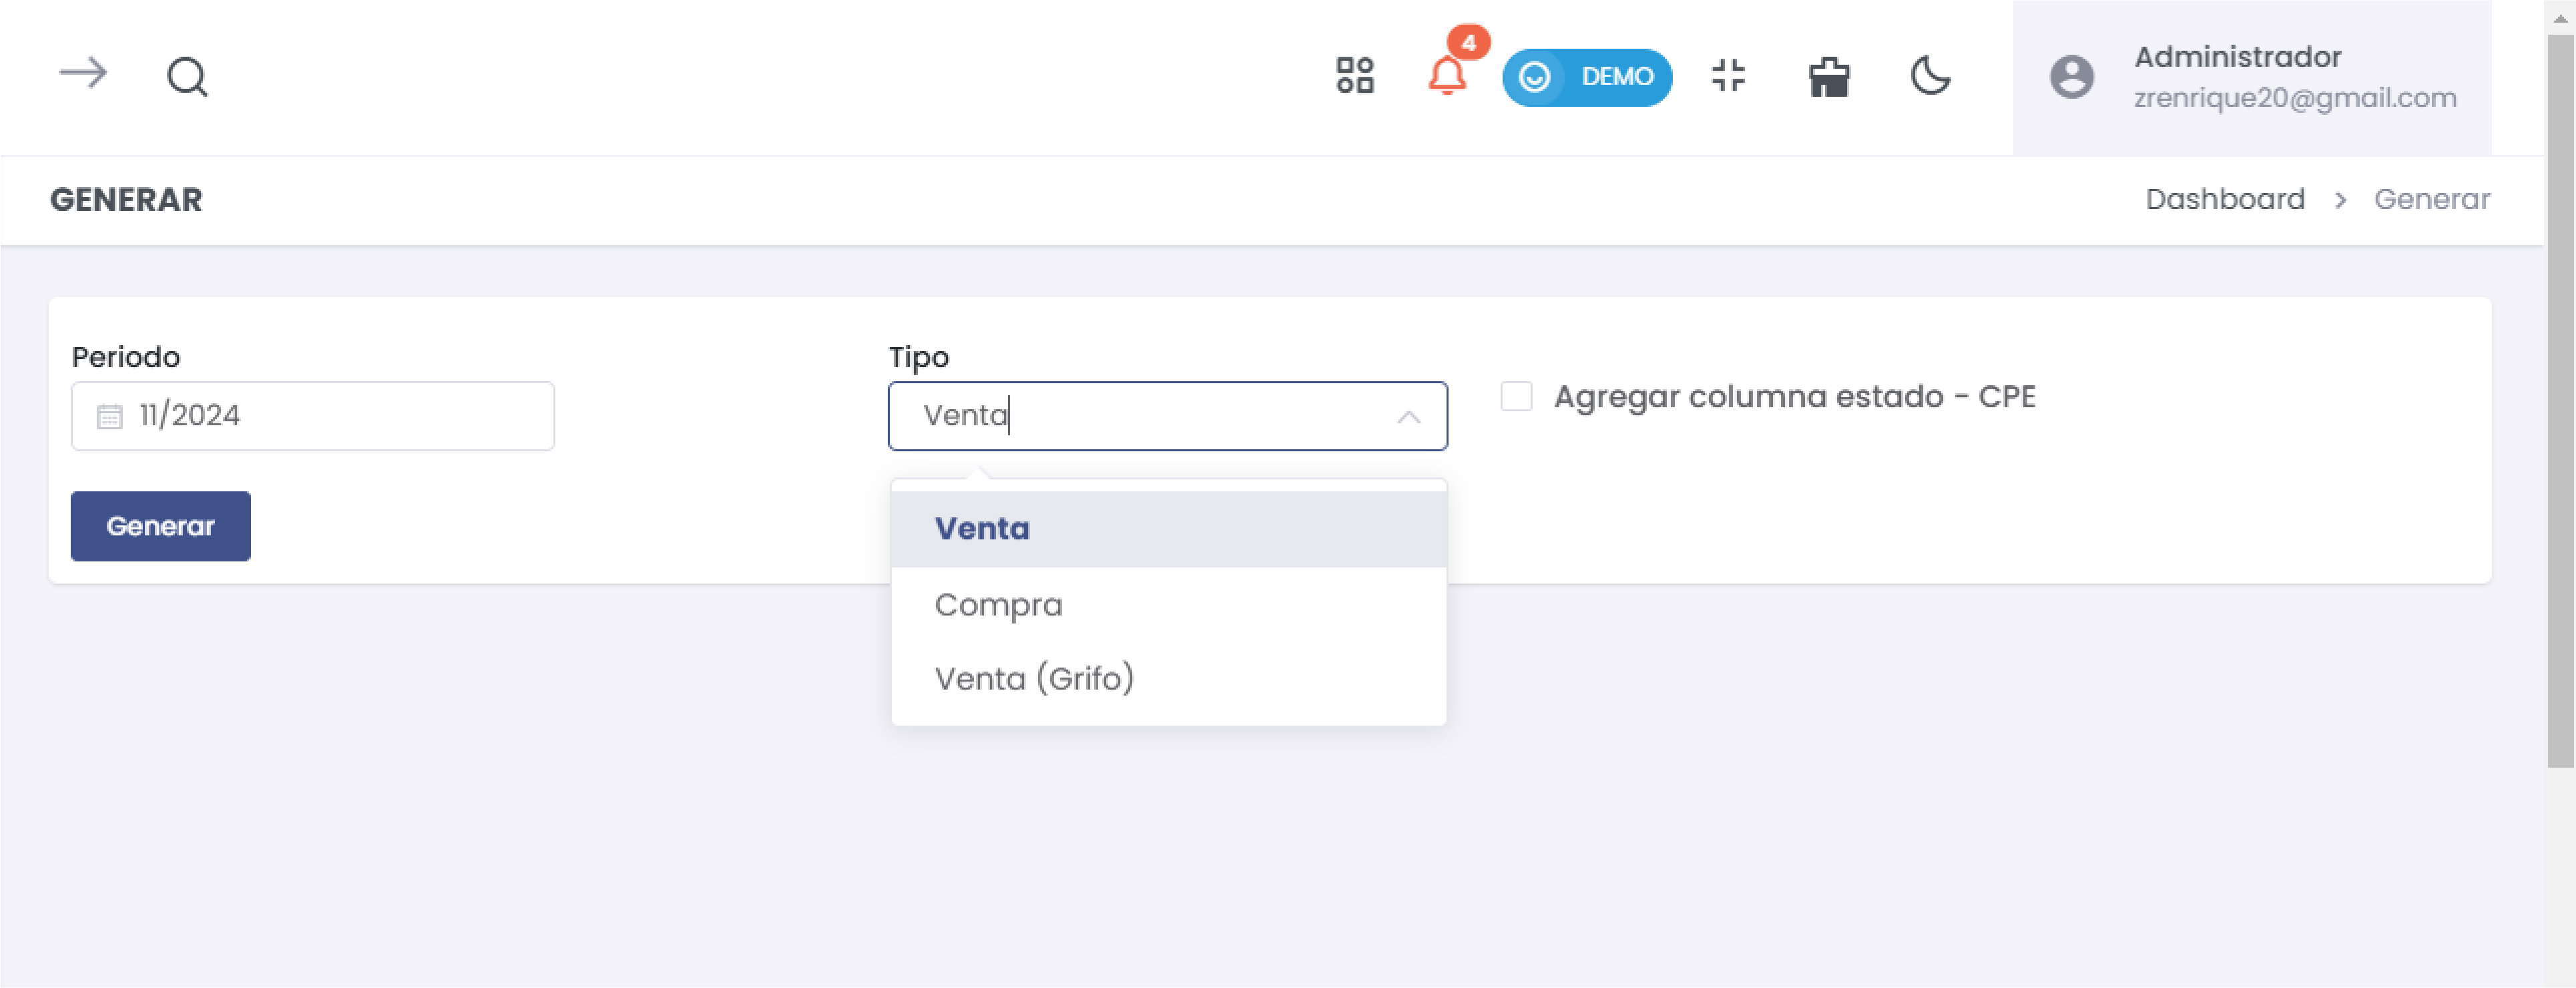
Task: Collapse the Tipo dropdown arrow
Action: (x=1408, y=417)
